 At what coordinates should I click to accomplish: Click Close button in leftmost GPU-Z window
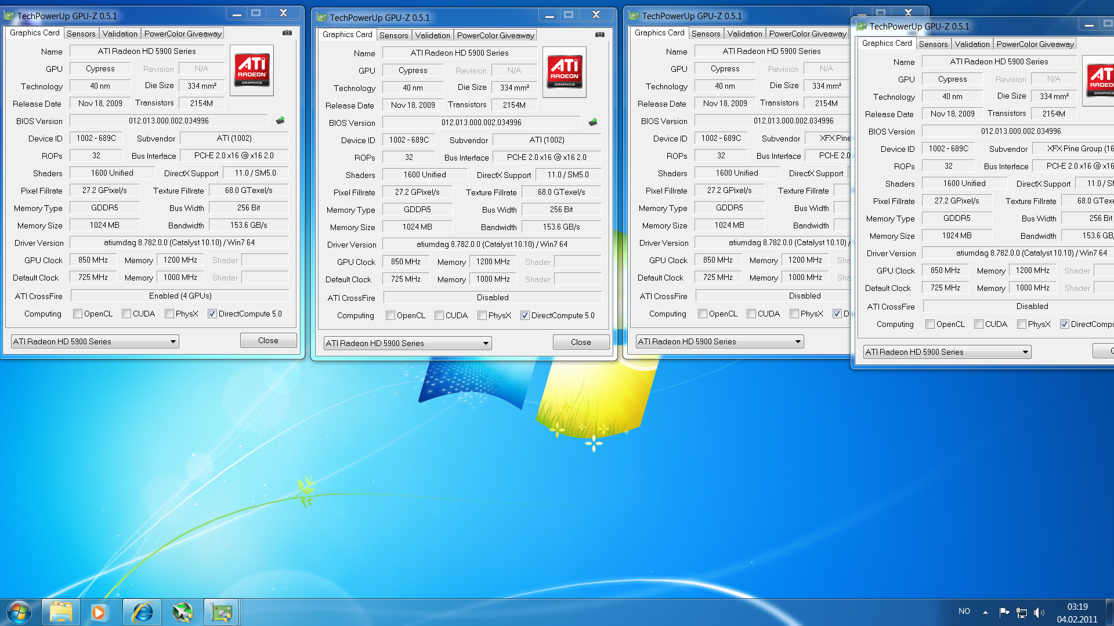[268, 340]
